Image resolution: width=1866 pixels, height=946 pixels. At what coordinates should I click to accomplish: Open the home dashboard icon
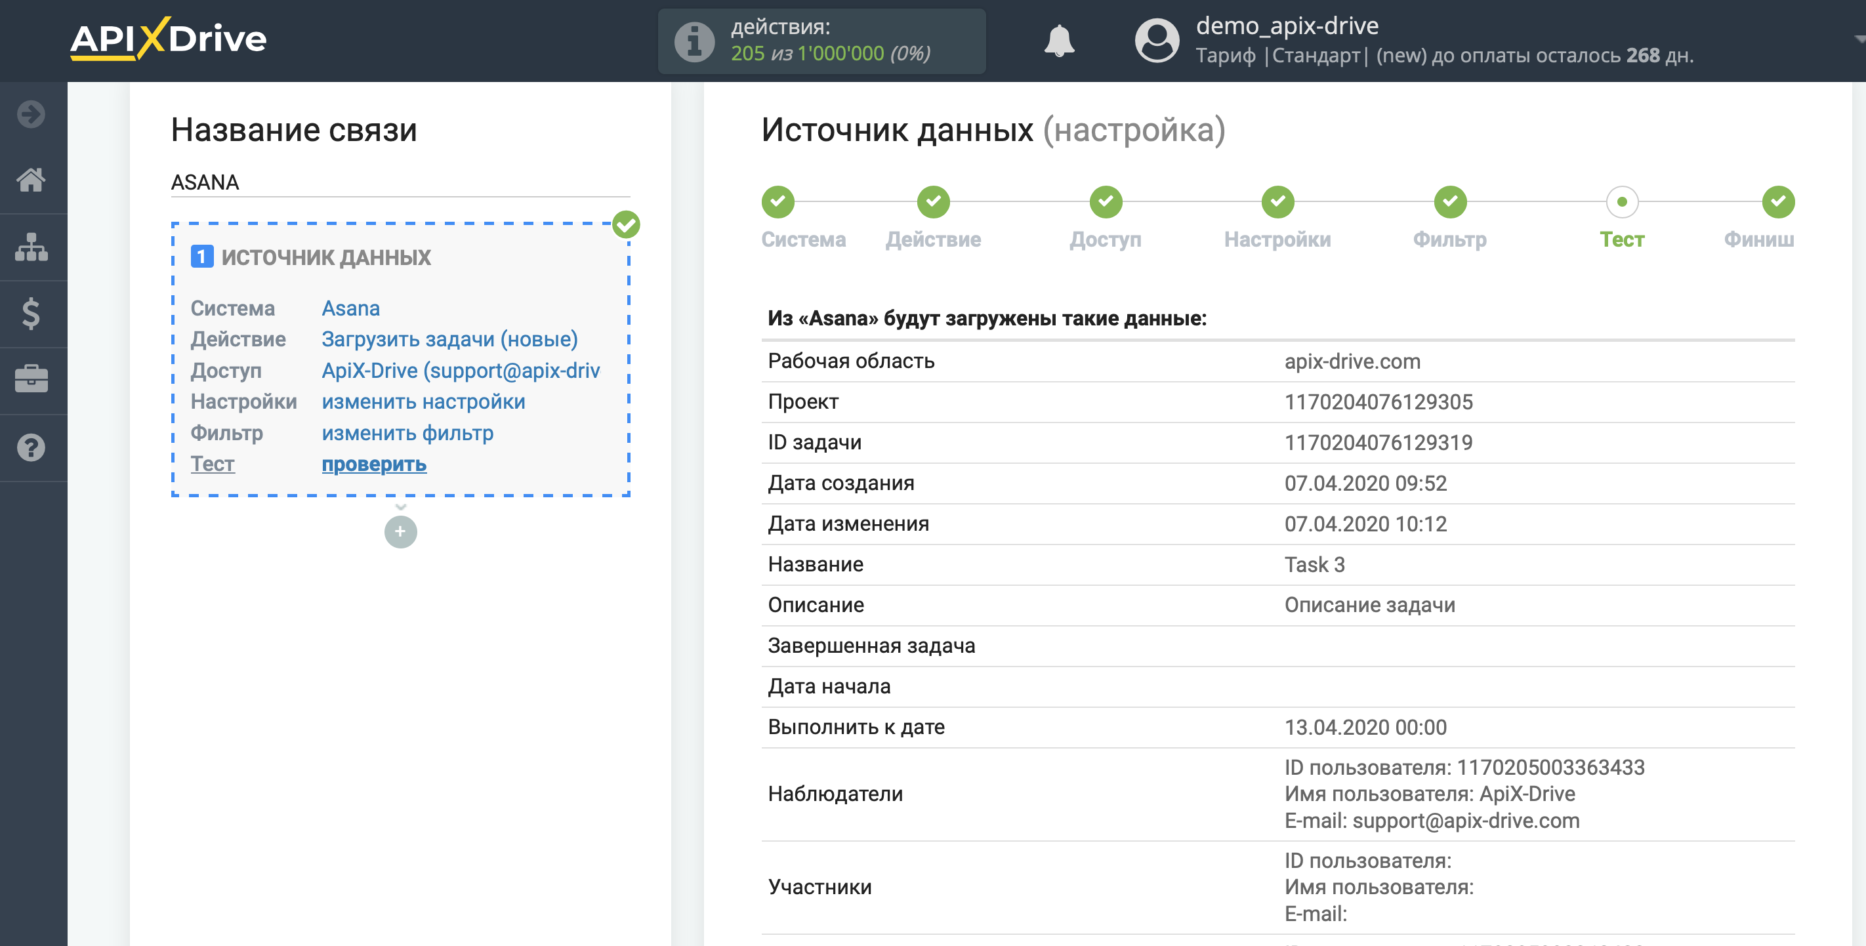[31, 180]
